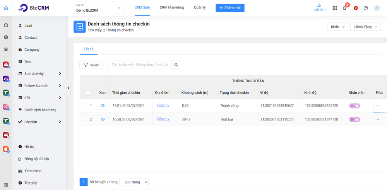Tick the checkbox for row 1
Image resolution: width=387 pixels, height=190 pixels.
click(x=85, y=105)
